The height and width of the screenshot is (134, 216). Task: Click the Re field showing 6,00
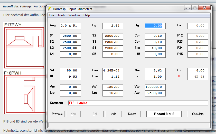(x=198, y=71)
